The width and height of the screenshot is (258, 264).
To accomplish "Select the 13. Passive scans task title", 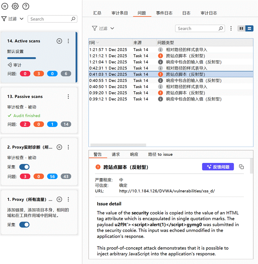I will (x=25, y=96).
